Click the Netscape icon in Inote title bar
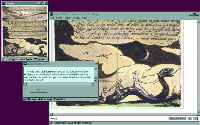 [x=51, y=14]
